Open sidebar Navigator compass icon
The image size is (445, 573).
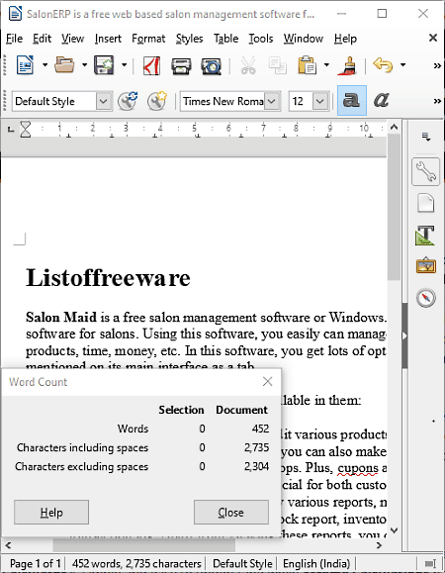[425, 298]
